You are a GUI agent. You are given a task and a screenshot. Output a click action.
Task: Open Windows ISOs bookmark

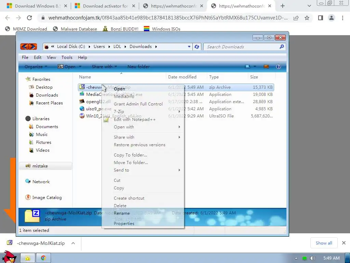162,29
